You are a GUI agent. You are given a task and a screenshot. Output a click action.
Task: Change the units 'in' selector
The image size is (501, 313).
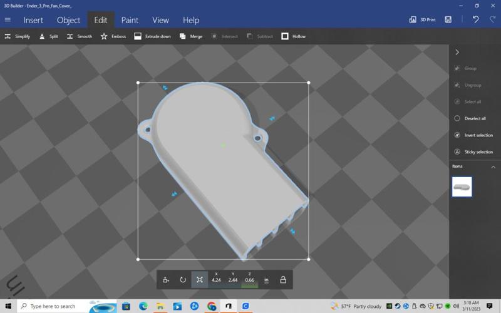coord(266,280)
